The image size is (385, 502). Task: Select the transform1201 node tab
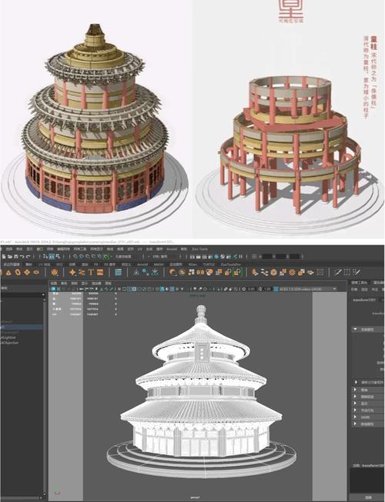point(366,300)
